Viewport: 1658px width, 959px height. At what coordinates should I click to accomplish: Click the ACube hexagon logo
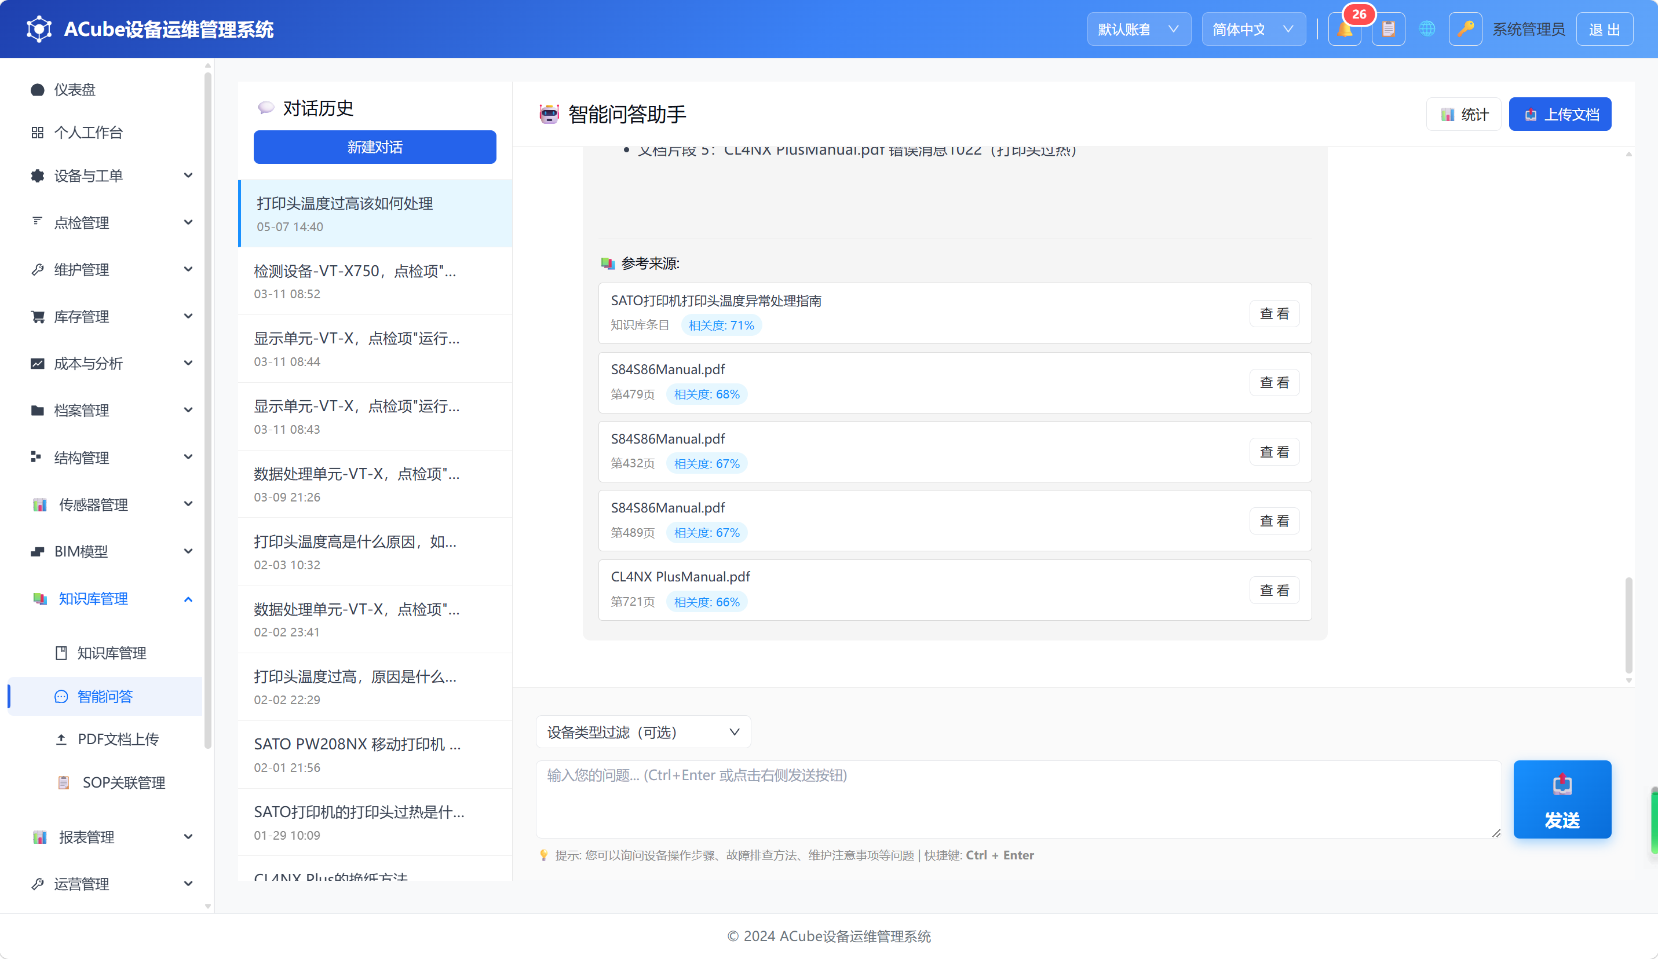point(39,29)
